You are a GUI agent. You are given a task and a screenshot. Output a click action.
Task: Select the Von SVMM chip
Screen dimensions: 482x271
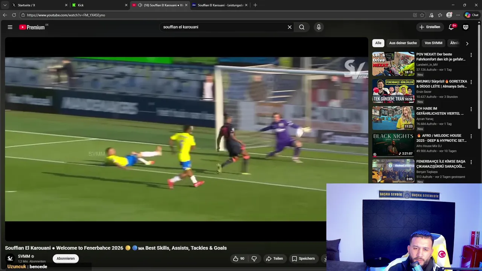point(433,43)
